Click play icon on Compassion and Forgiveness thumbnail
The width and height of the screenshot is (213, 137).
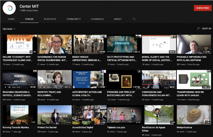coord(144,87)
